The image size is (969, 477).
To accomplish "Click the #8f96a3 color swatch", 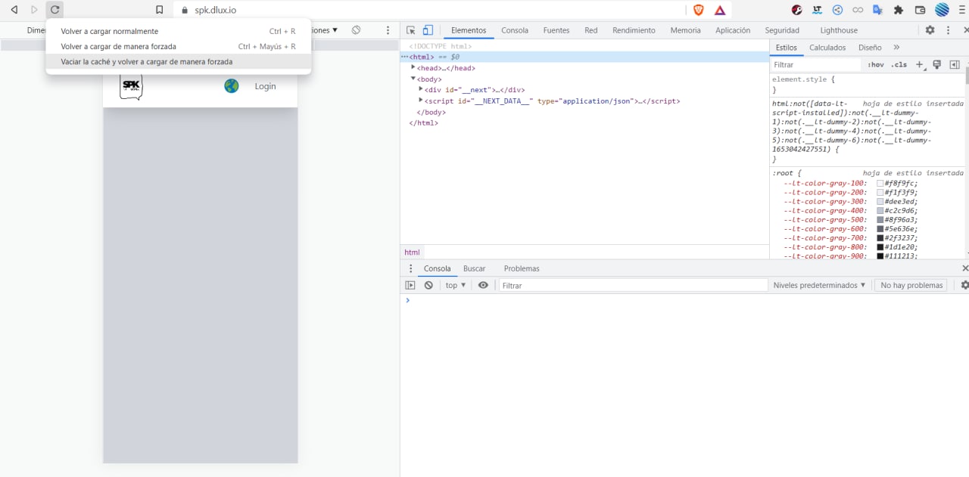I will tap(880, 220).
